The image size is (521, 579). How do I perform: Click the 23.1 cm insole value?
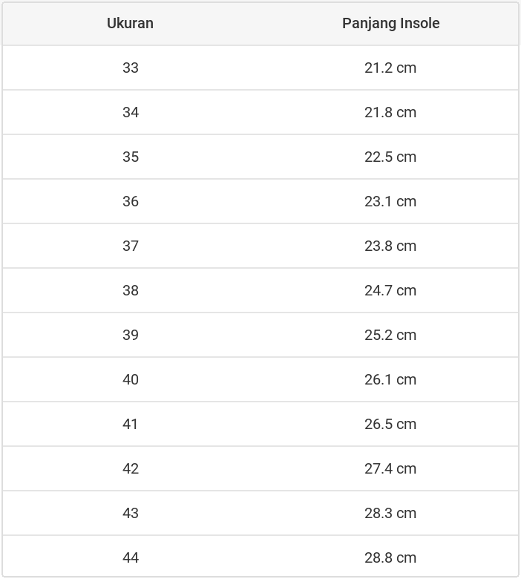390,201
